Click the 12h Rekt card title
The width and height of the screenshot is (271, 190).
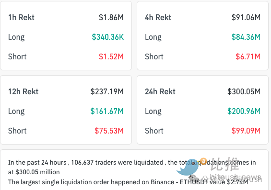pyautogui.click(x=24, y=91)
